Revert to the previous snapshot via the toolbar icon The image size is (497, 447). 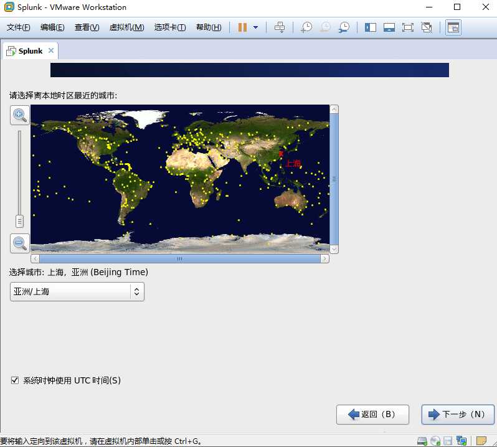pos(325,27)
